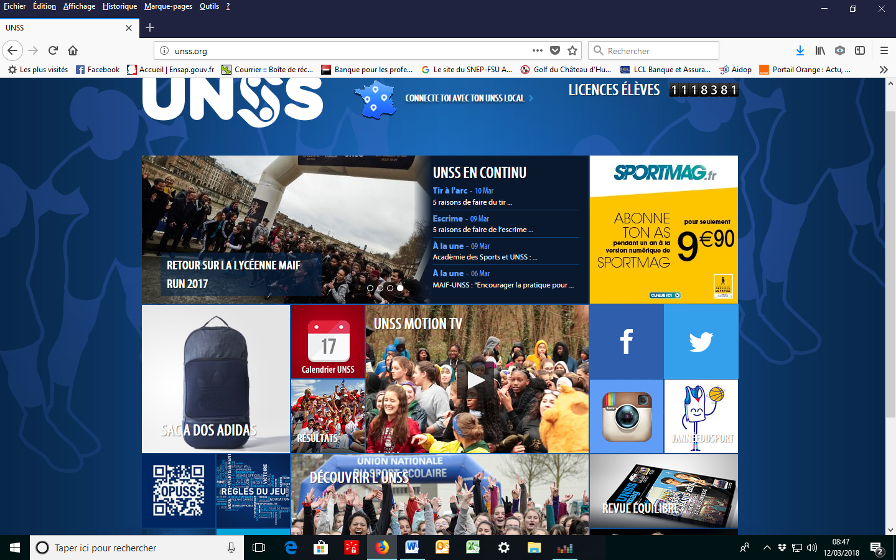Open the Sac à dos Adidas tile
Viewport: 896px width, 560px height.
coord(216,379)
